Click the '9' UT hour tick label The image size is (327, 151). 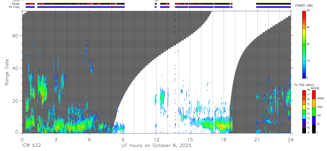click(x=123, y=140)
